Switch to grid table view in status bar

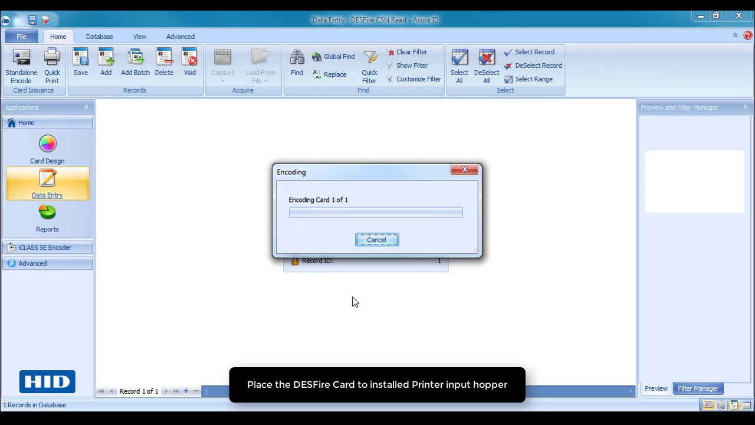pos(746,405)
